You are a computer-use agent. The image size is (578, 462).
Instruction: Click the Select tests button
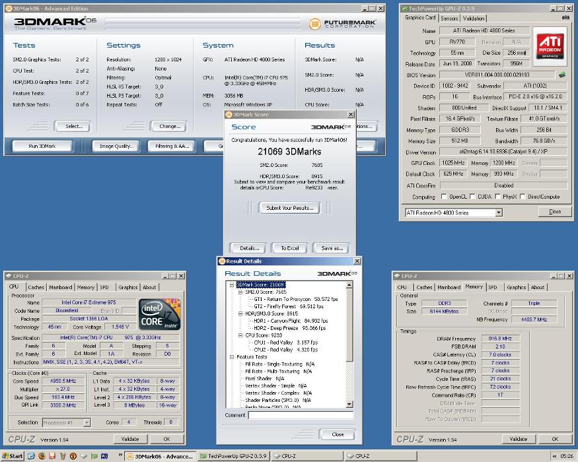[74, 126]
